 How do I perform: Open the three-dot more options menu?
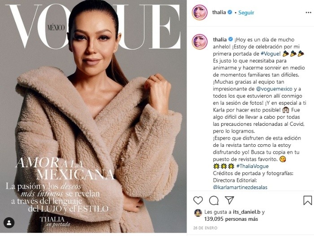point(309,13)
